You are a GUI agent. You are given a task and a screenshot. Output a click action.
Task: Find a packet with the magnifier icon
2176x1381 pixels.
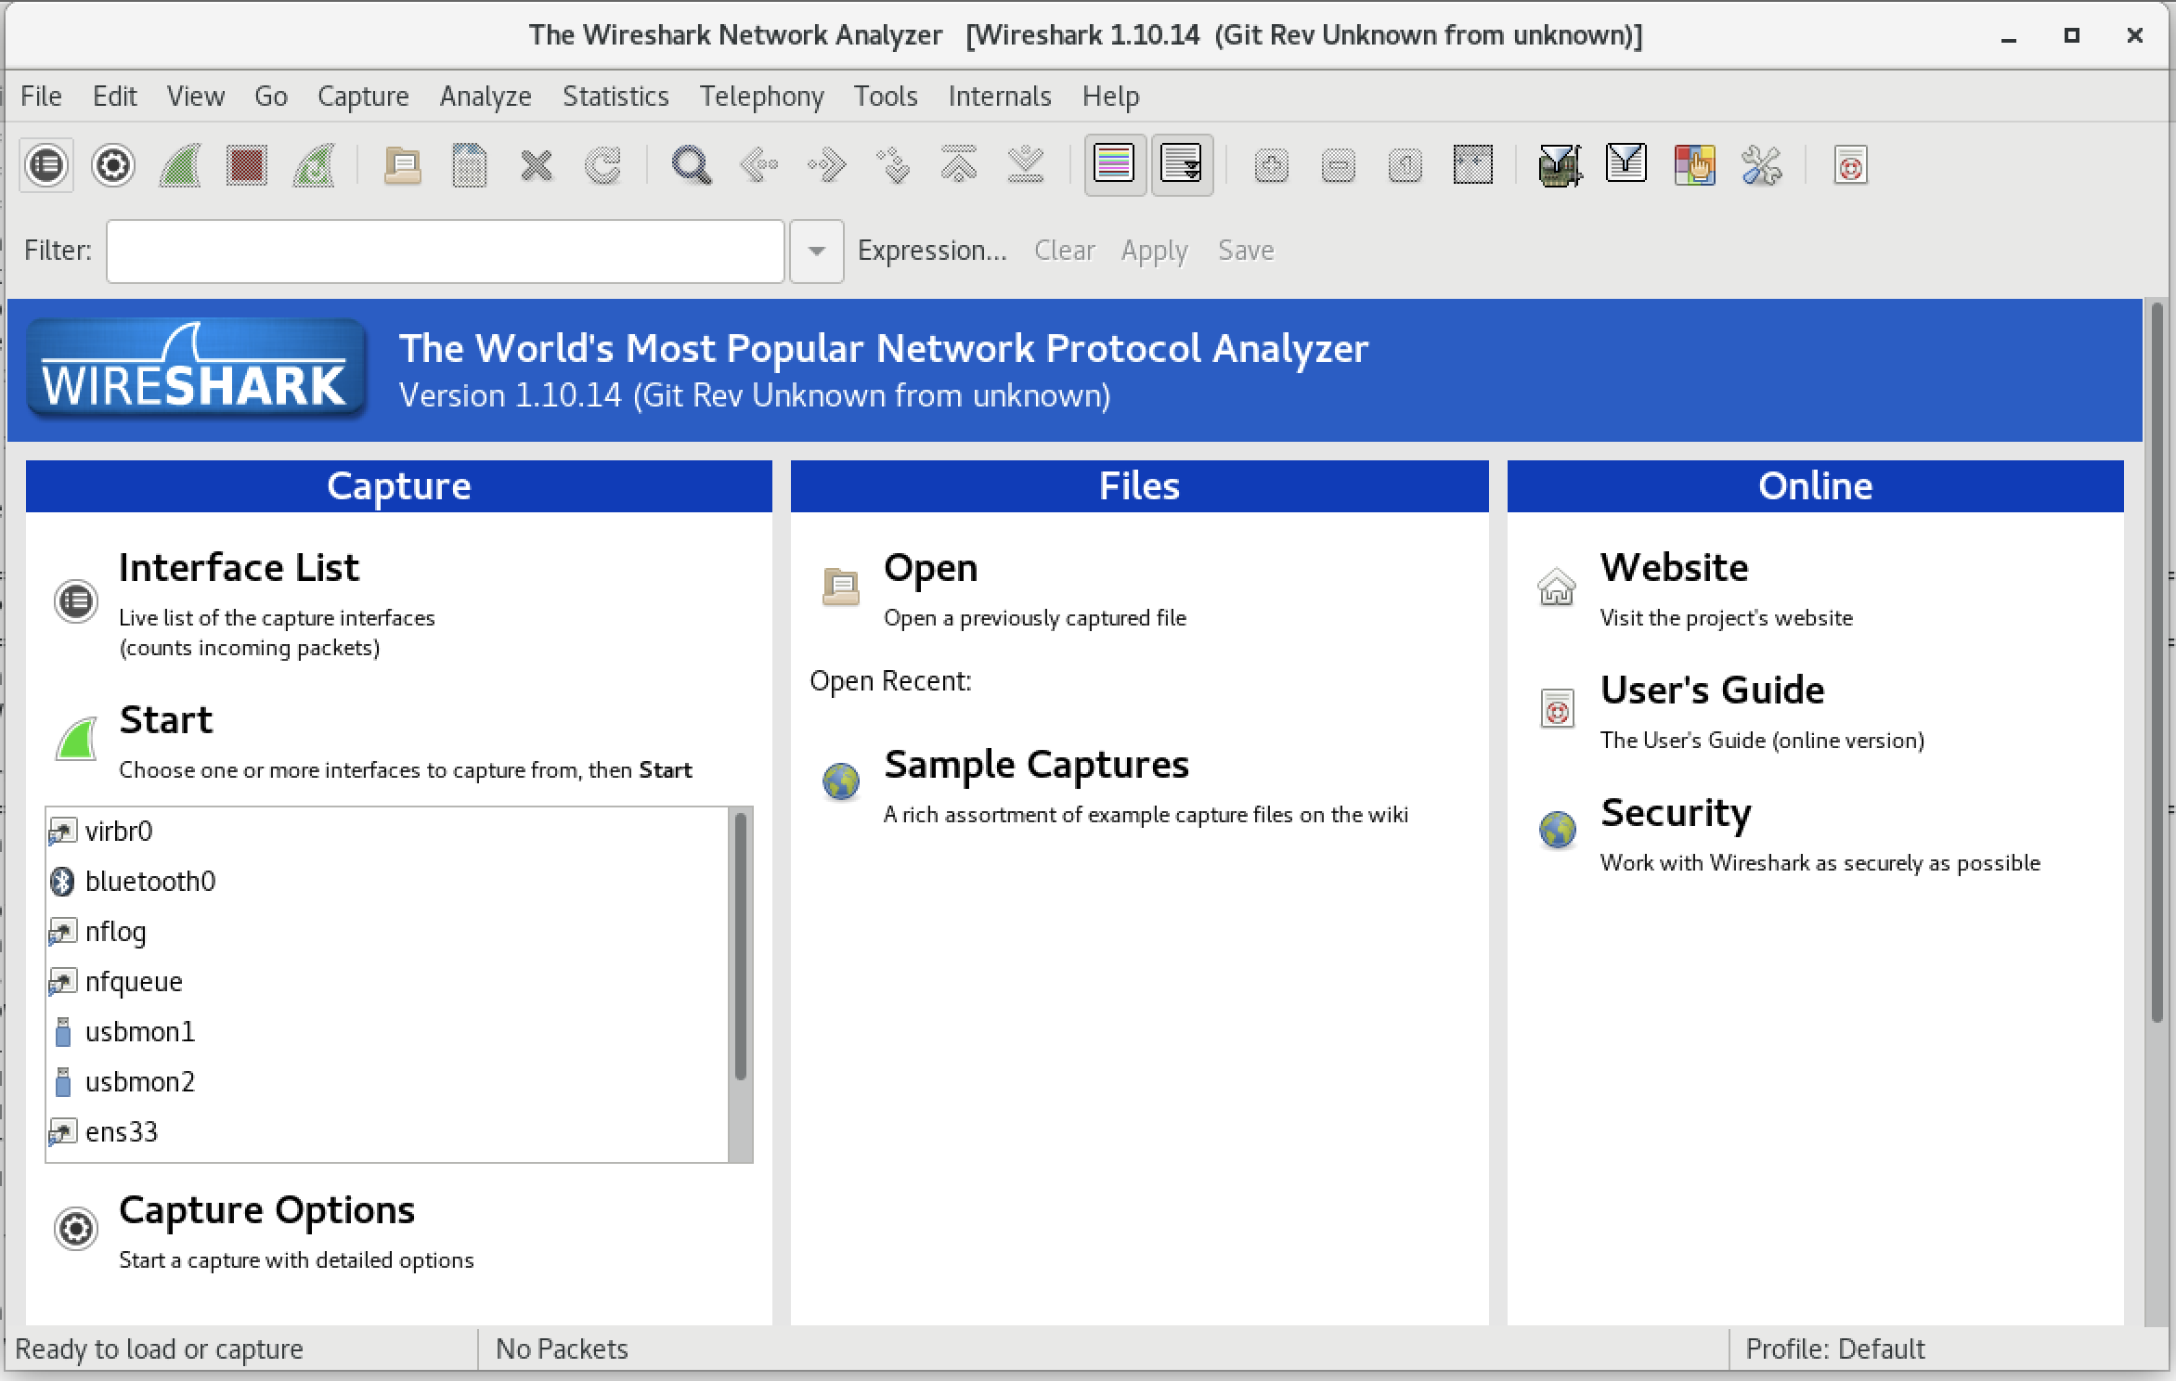click(691, 166)
